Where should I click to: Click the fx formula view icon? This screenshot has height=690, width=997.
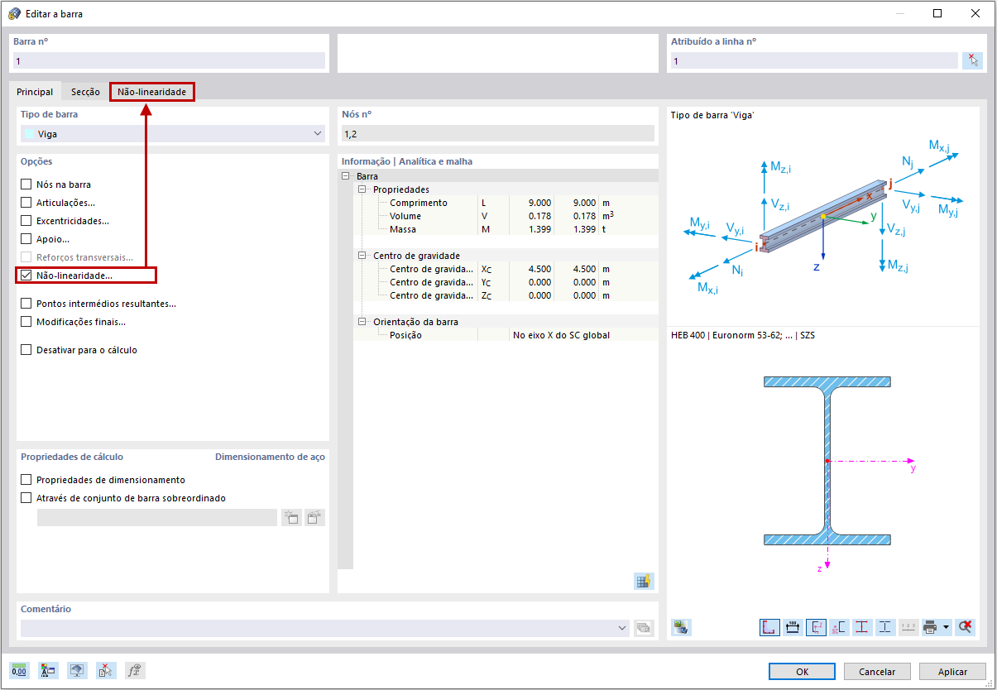point(135,671)
